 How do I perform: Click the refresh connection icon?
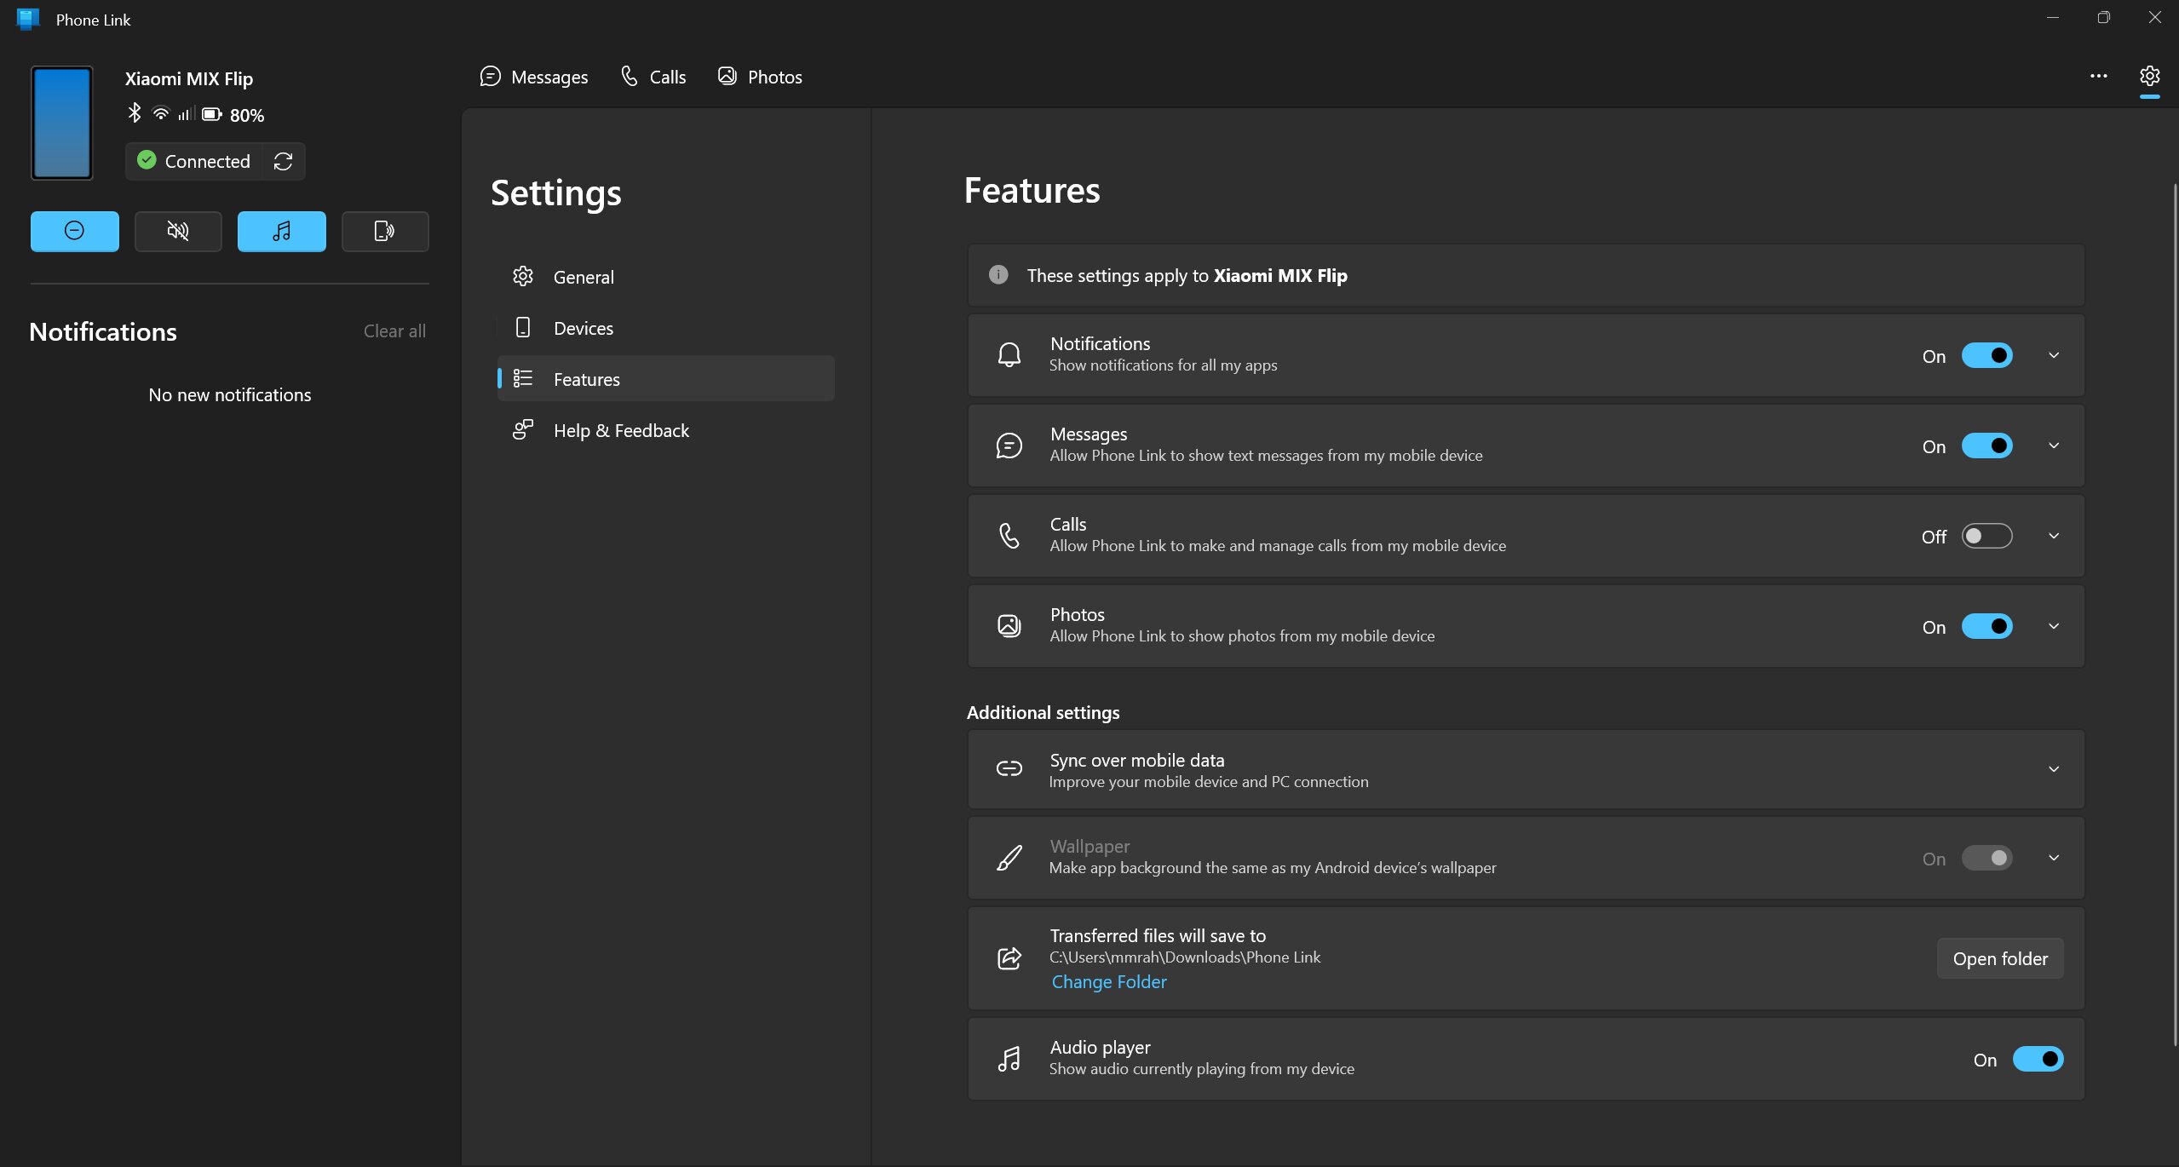tap(283, 160)
